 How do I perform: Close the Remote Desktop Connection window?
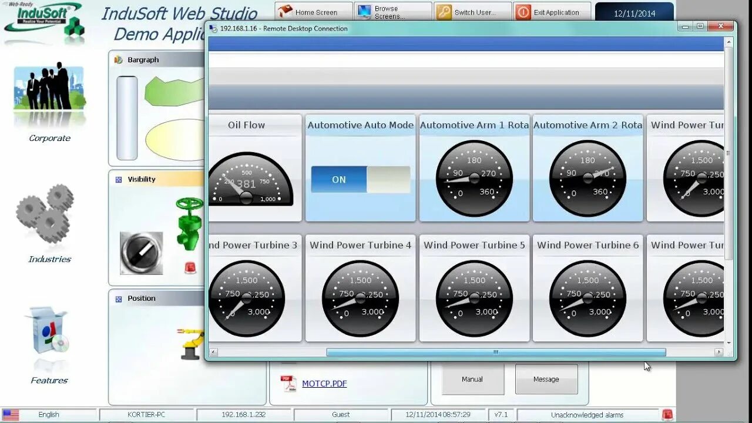click(x=720, y=26)
